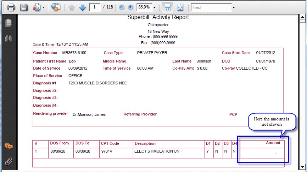Viewport: 307px width, 172px height.
Task: Open the Pages thumbnails panel
Action: click(x=9, y=23)
